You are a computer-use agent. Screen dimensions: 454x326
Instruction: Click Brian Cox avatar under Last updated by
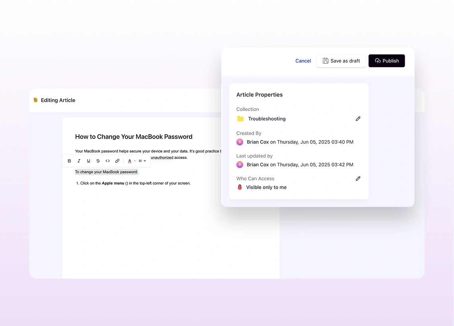(x=240, y=164)
